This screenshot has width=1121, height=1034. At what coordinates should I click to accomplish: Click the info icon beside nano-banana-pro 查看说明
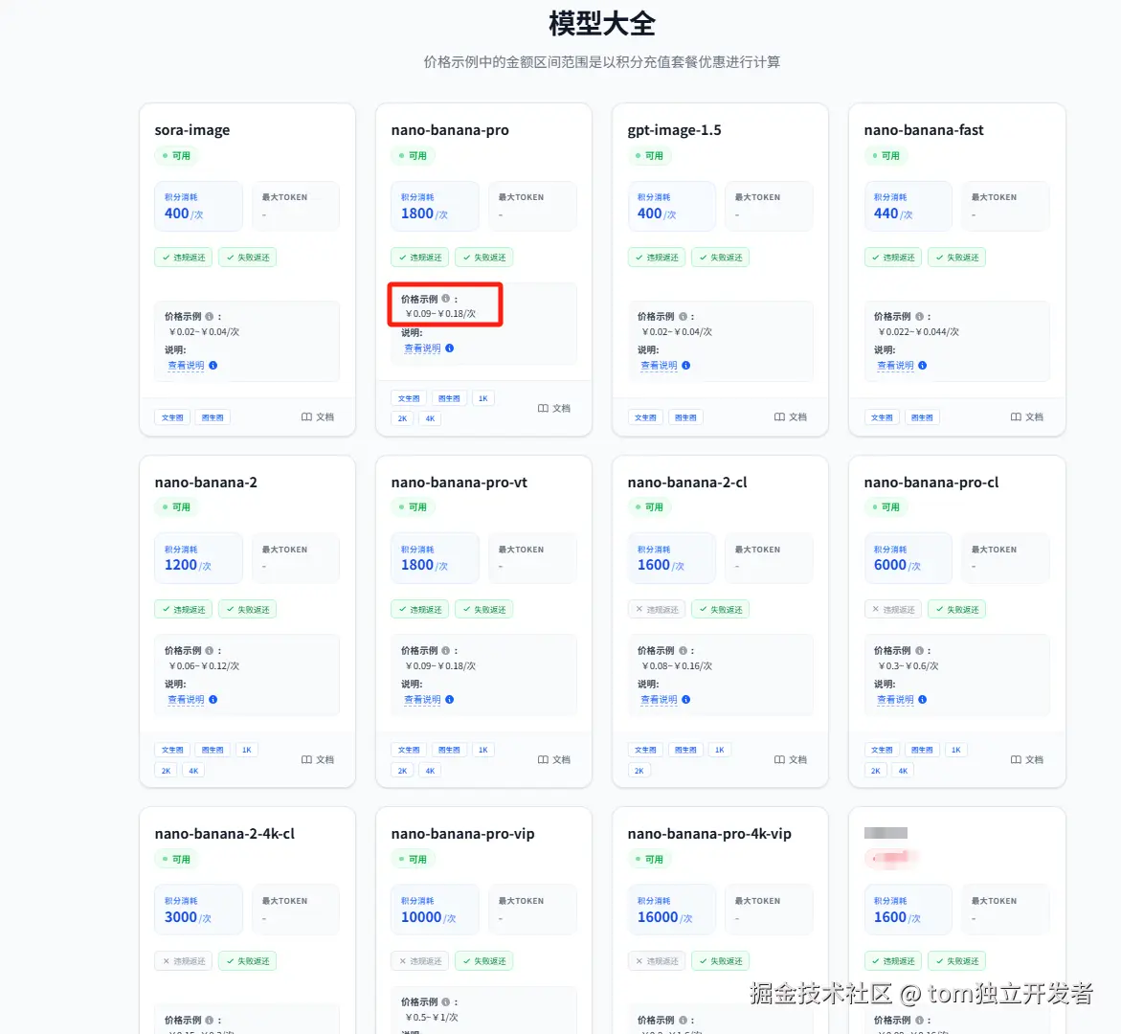tap(450, 348)
